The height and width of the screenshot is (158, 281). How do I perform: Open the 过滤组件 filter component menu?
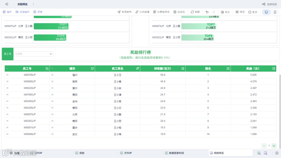point(22,12)
